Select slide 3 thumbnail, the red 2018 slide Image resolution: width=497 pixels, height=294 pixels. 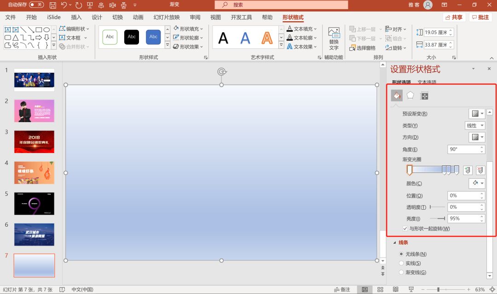34,141
